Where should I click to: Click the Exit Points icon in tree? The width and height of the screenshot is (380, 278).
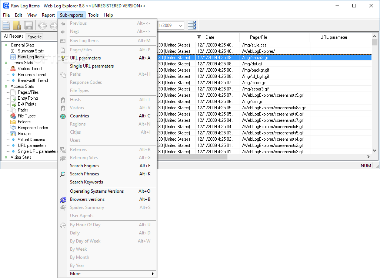pos(13,104)
